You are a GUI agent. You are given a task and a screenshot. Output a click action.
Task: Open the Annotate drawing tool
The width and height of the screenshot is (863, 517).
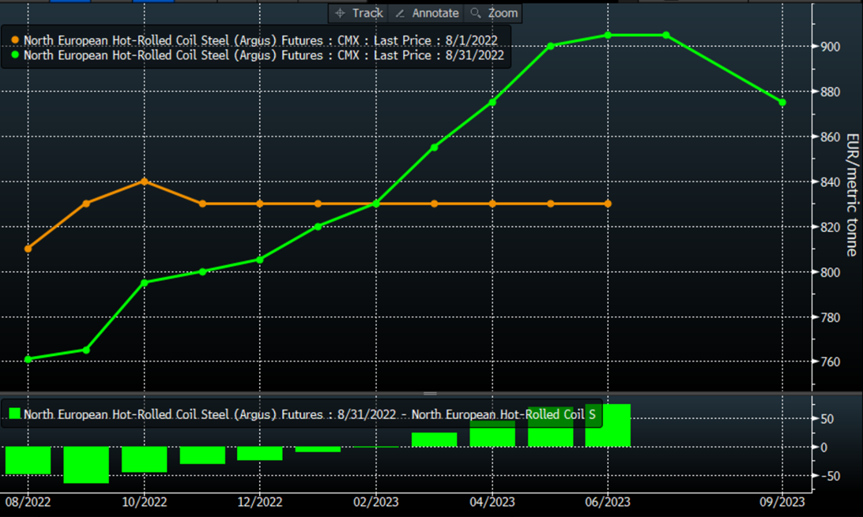[428, 13]
